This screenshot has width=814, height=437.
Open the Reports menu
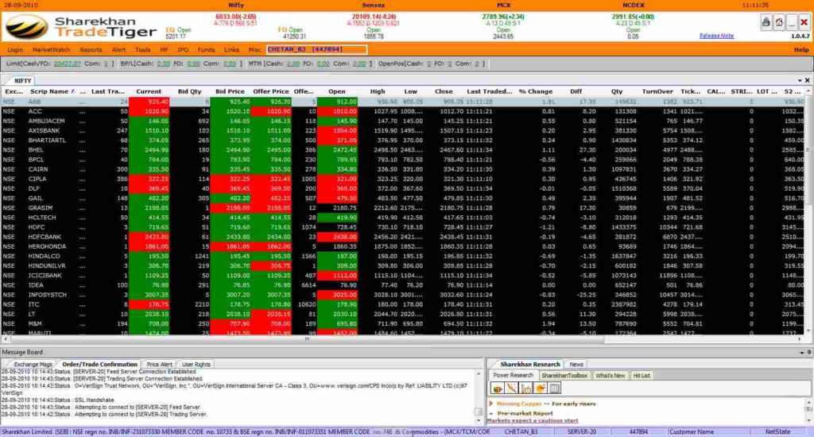pos(91,49)
